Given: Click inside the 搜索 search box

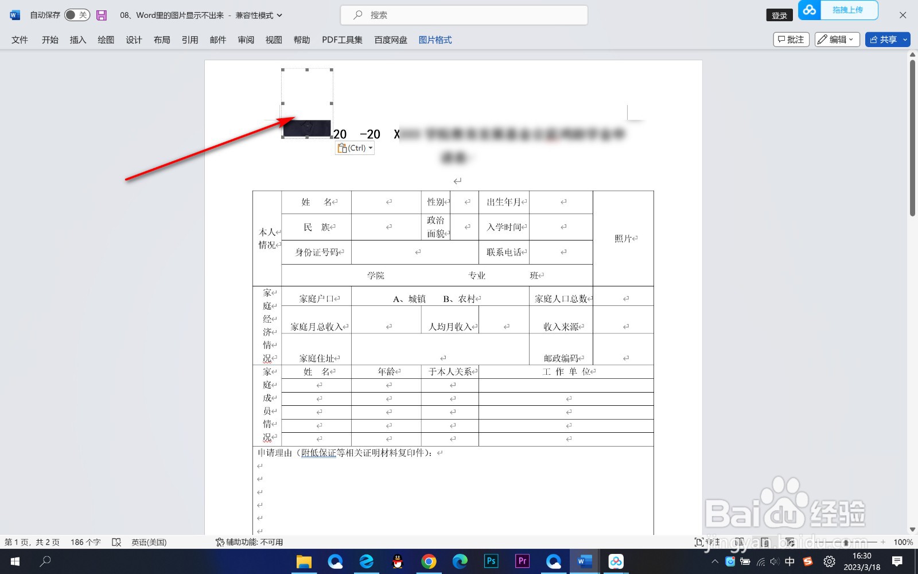Looking at the screenshot, I should (465, 15).
